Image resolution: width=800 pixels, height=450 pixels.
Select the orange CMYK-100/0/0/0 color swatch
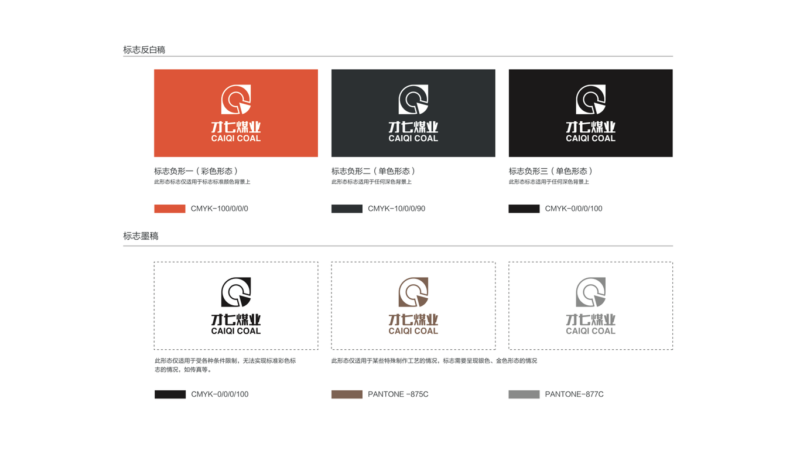(x=170, y=209)
